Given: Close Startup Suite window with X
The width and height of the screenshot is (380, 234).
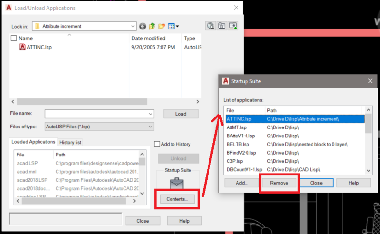Looking at the screenshot, I should 370,81.
